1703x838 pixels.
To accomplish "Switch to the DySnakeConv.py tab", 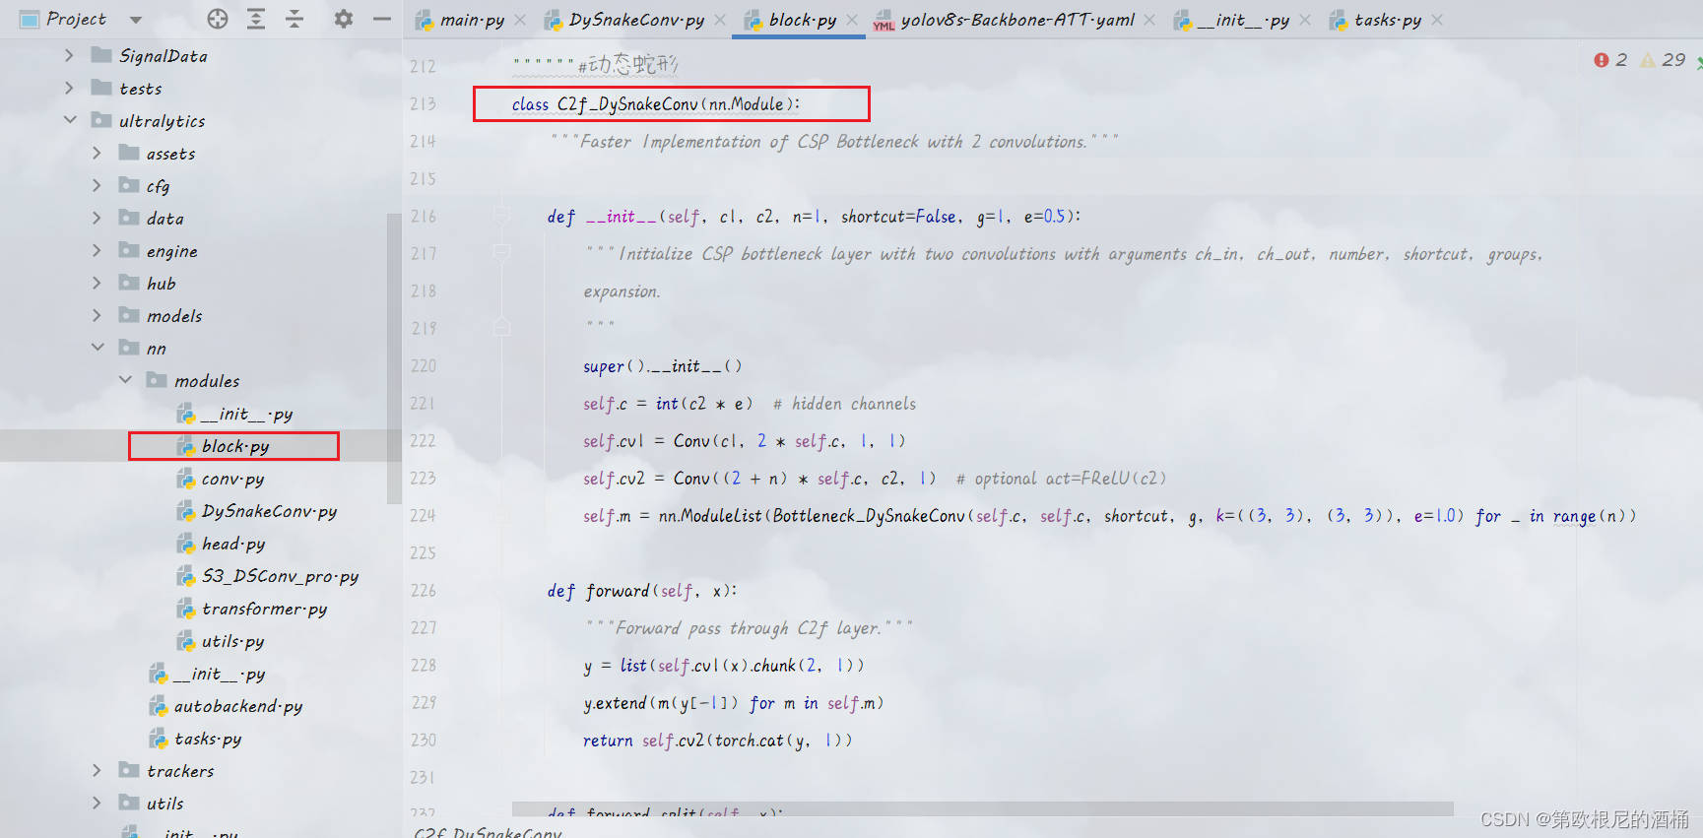I will [x=636, y=20].
